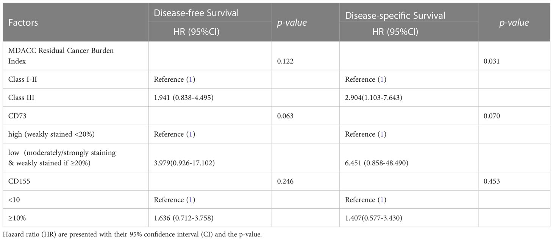553x241 pixels.
Task: Select the low (moderately/strongly staining) row label
Action: (x=62, y=157)
